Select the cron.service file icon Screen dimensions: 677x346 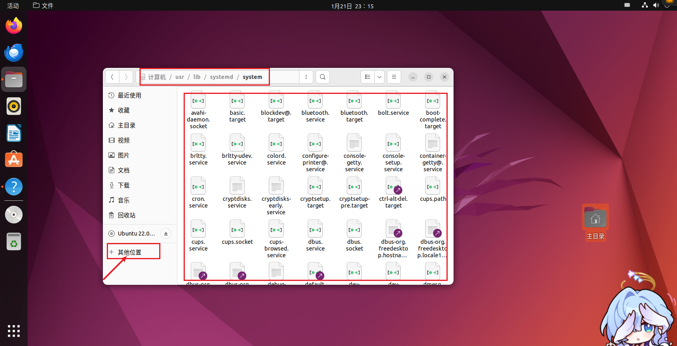click(x=198, y=187)
